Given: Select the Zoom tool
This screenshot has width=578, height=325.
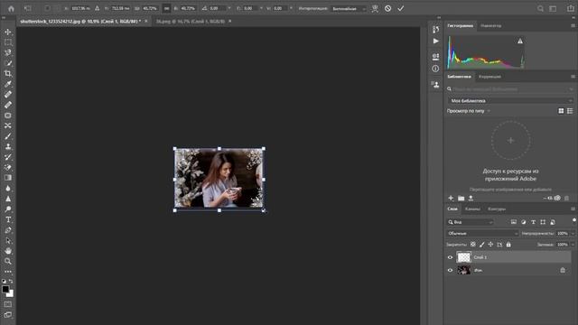Looking at the screenshot, I should tap(8, 261).
